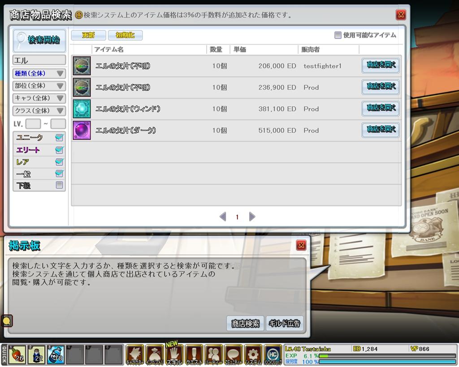The height and width of the screenshot is (367, 459).
Task: Click seller name testfighter1
Action: pos(322,66)
